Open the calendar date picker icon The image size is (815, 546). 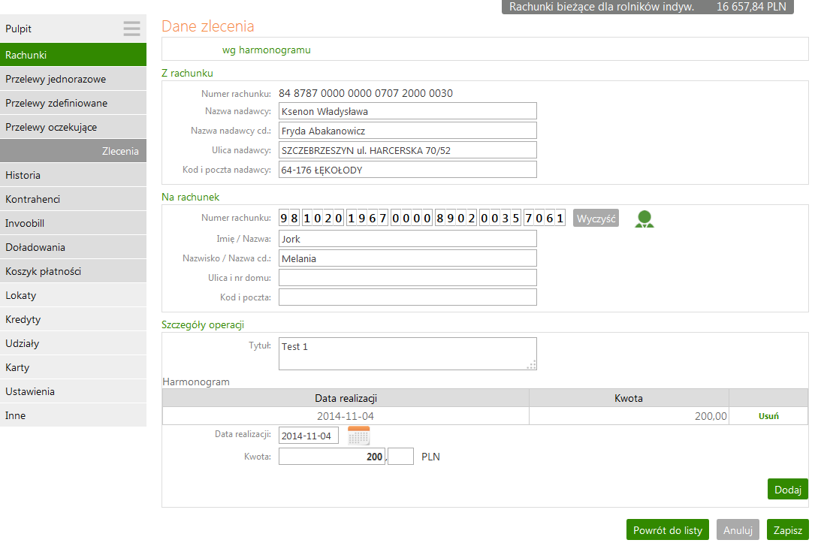[x=358, y=436]
